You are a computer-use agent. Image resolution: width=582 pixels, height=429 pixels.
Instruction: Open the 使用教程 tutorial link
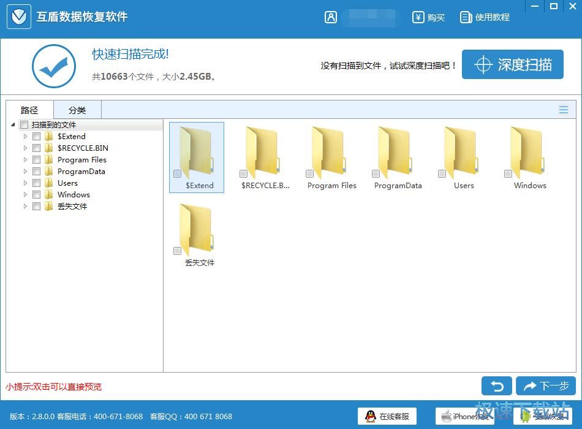pos(492,17)
